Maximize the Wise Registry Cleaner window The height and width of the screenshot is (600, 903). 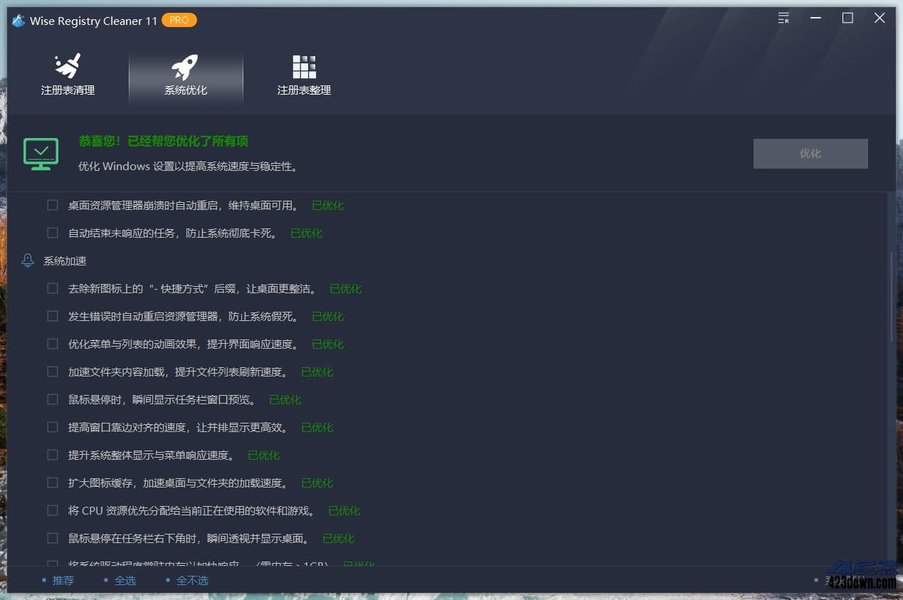tap(847, 19)
